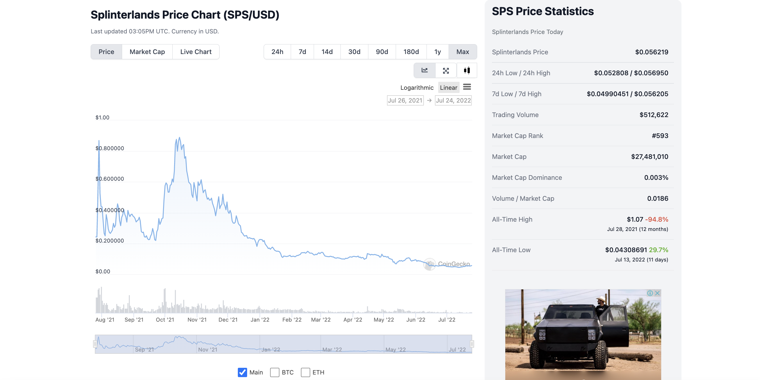
Task: Edit end date Jul 24, 2022
Action: (453, 101)
